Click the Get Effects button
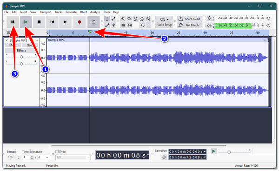This screenshot has width=279, height=171. [x=190, y=25]
